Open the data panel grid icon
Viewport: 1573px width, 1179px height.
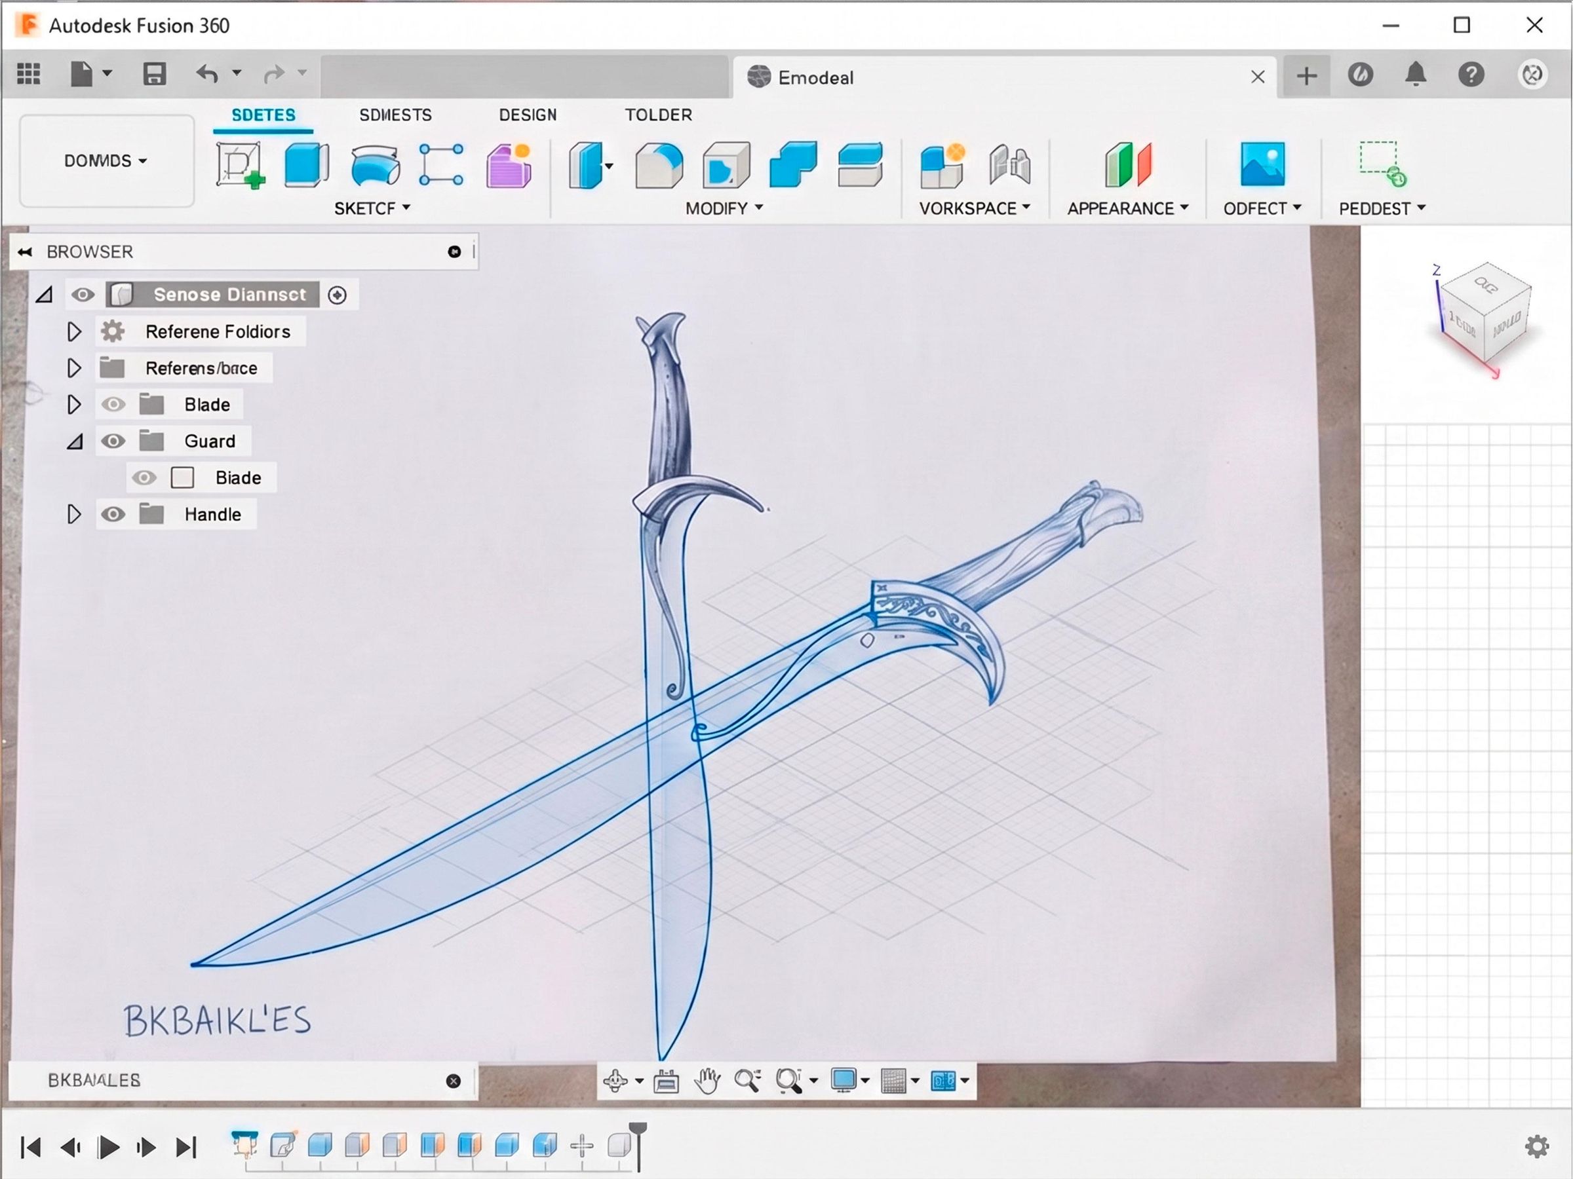[x=28, y=74]
